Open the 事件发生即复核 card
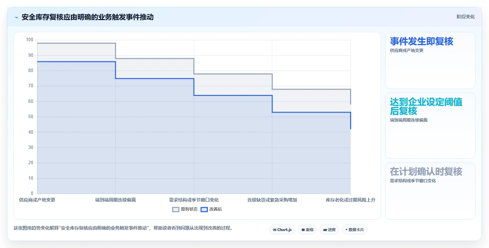 tap(430, 61)
